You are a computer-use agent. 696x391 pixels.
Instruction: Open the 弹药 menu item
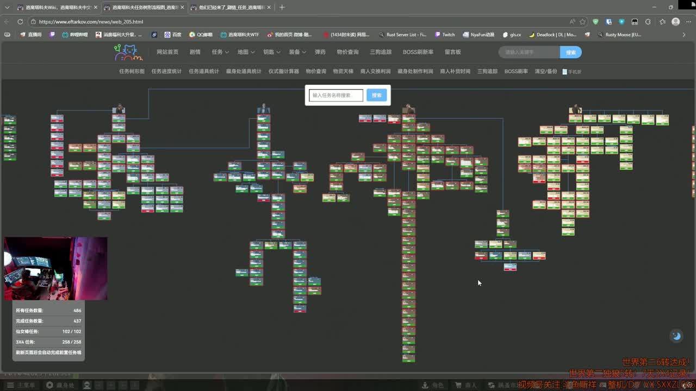click(320, 52)
